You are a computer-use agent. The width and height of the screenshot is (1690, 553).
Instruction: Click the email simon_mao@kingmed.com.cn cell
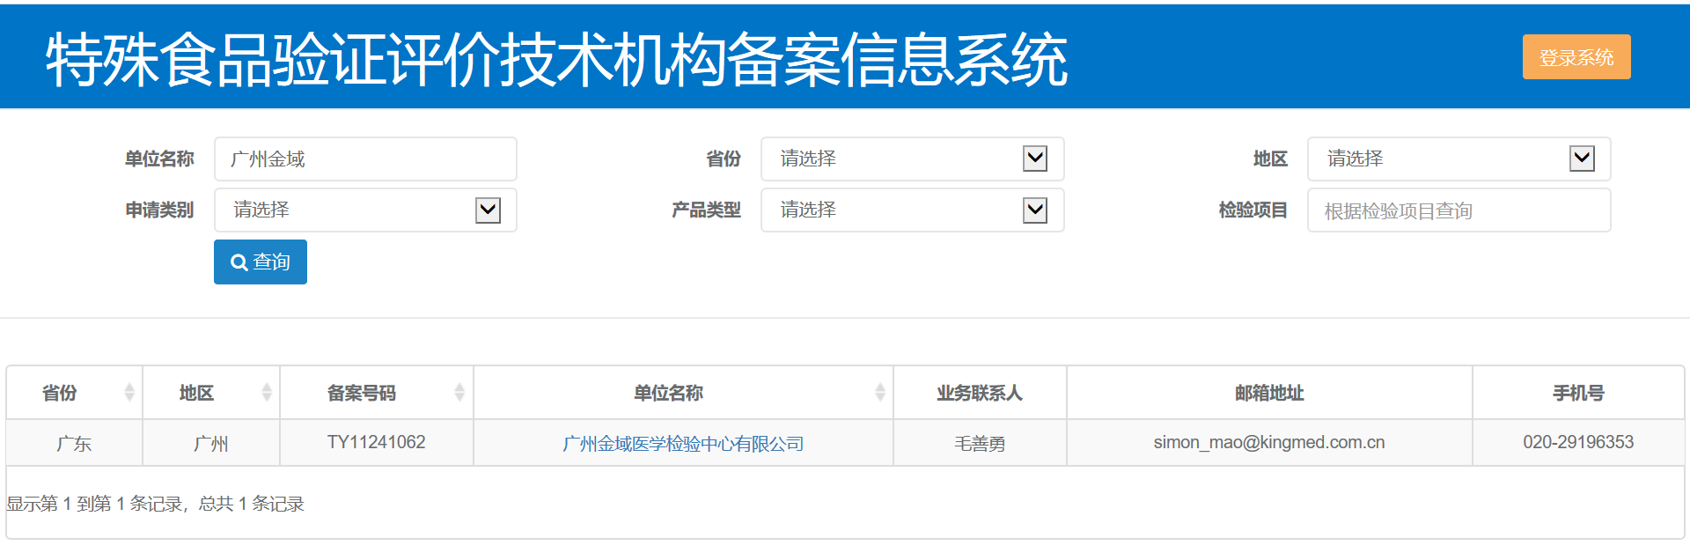pos(1269,443)
